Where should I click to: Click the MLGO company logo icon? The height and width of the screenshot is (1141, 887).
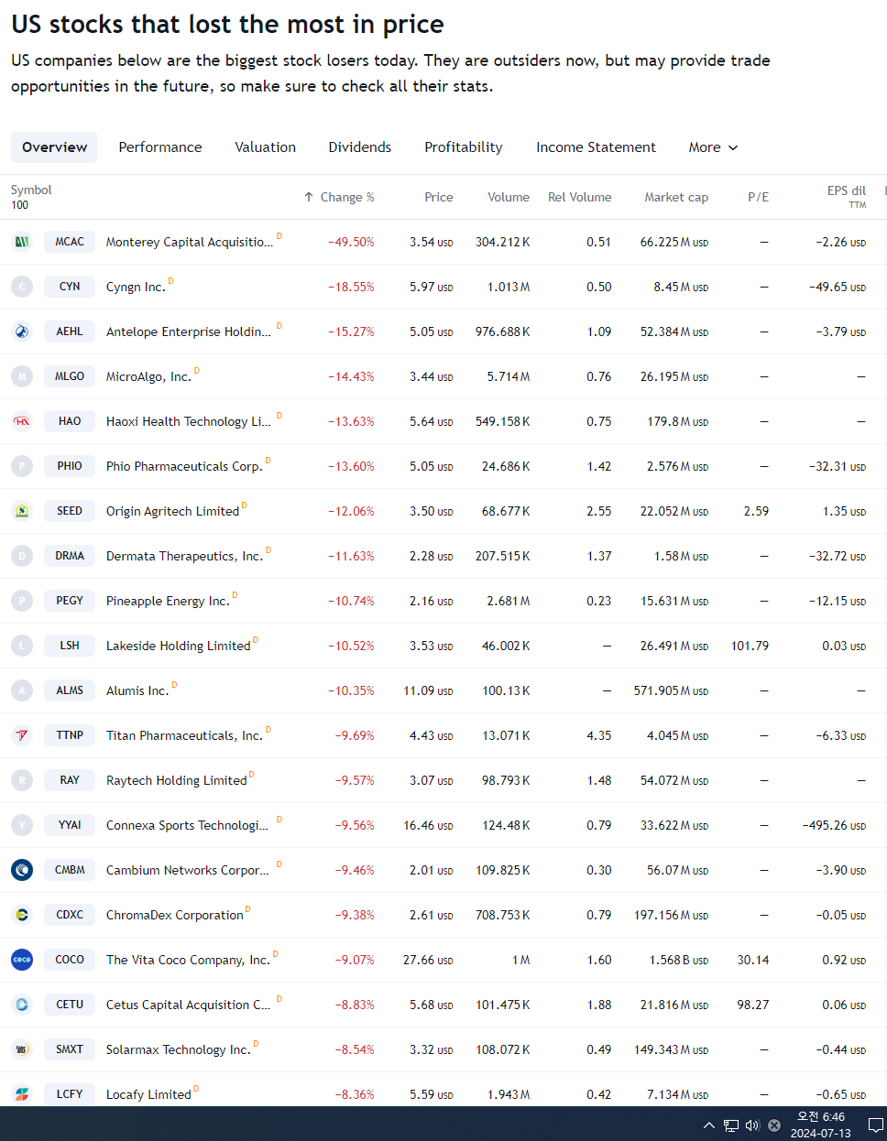pyautogui.click(x=22, y=376)
